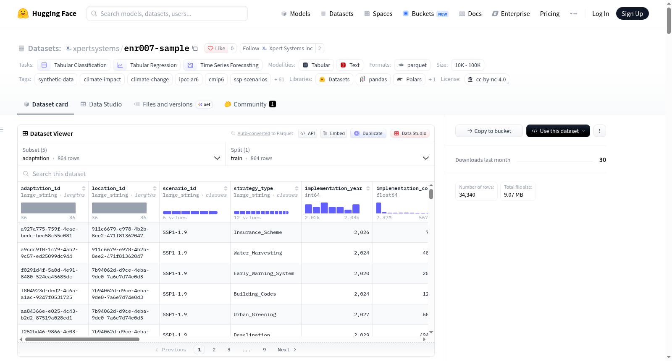Viewport: 672px width, 361px height.
Task: Go to the Community tab
Action: 250,104
